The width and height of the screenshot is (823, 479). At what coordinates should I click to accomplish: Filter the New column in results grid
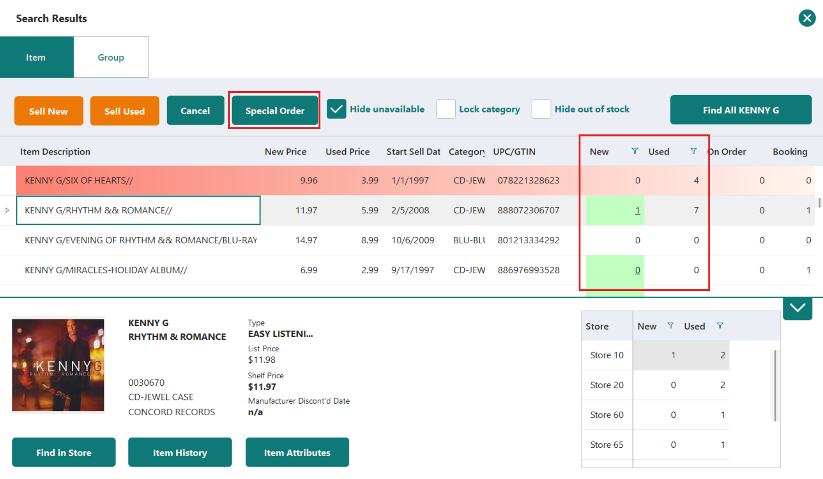pyautogui.click(x=635, y=151)
